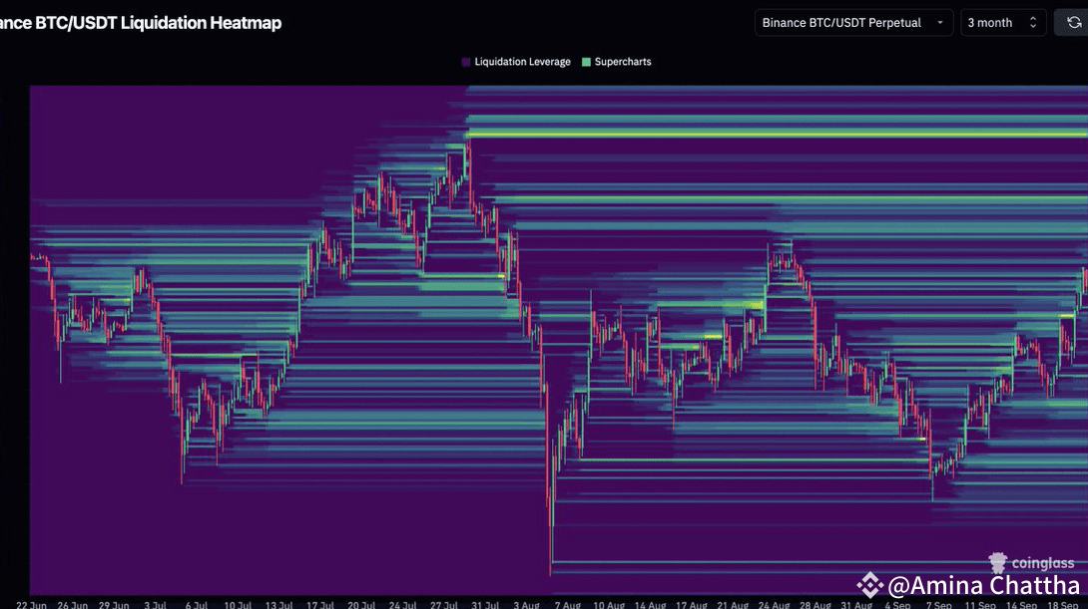
Task: Click the stepper arrows on 3 month
Action: pyautogui.click(x=1032, y=23)
